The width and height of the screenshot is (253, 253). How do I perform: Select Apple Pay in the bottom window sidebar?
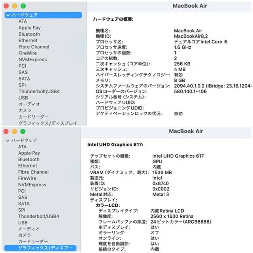29,153
